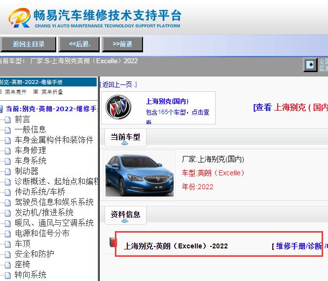328x281 pixels.
Task: Click the blue Buick Excelle car image
Action: click(140, 175)
